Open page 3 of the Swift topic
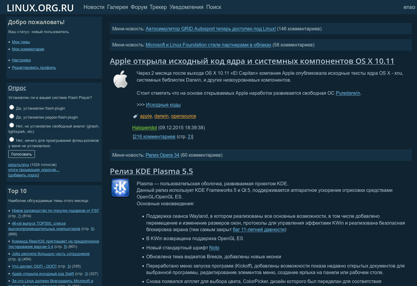This screenshot has width=417, height=286. click(x=86, y=274)
